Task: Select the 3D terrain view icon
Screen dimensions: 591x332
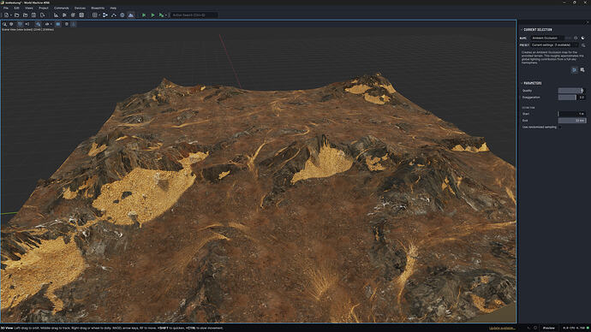Action: pos(131,15)
